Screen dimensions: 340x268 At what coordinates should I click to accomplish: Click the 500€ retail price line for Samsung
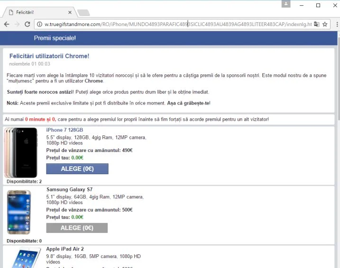[89, 210]
